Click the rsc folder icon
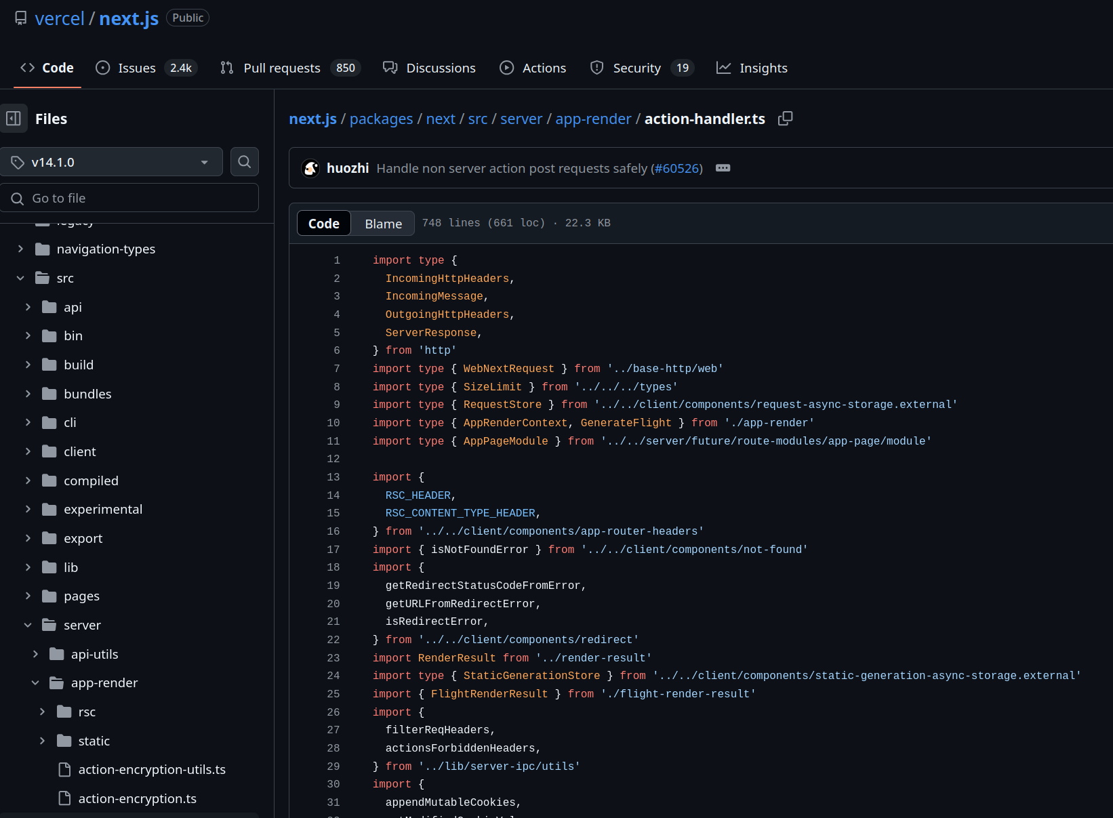 (64, 712)
